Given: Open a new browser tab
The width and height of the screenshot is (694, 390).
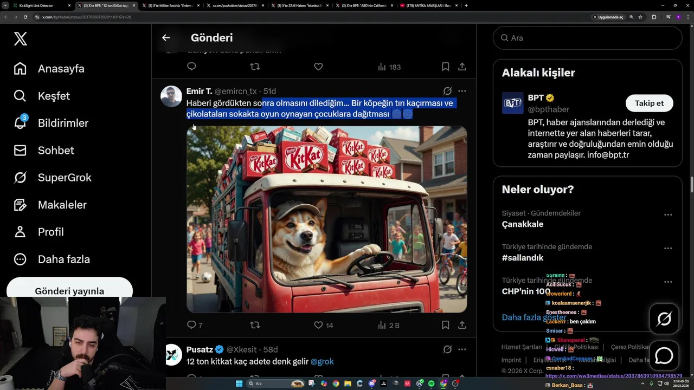Looking at the screenshot, I should 466,5.
